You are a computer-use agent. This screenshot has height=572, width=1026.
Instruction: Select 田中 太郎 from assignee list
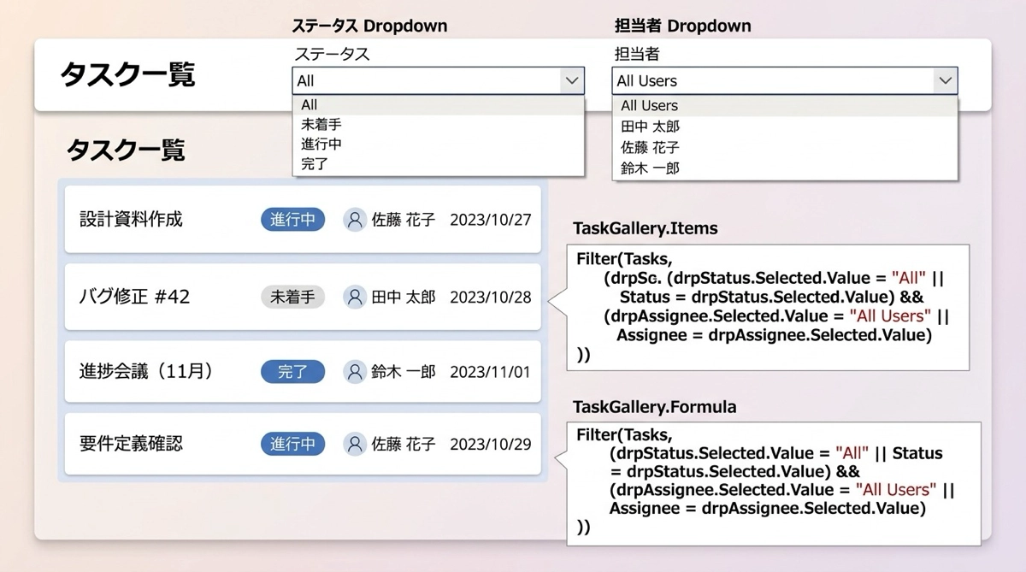650,127
